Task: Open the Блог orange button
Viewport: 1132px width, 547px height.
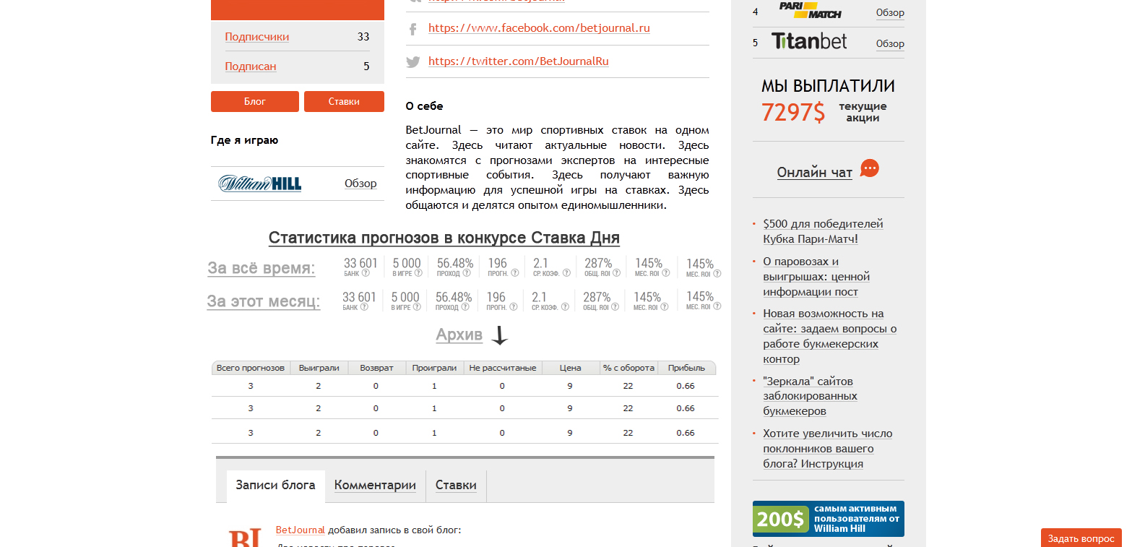Action: click(x=255, y=102)
